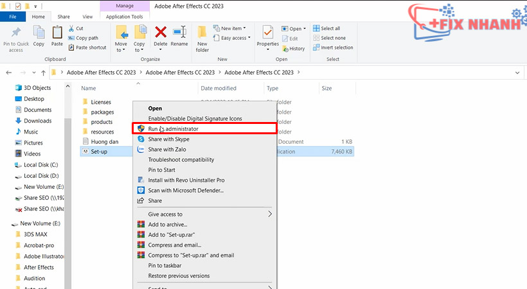The height and width of the screenshot is (289, 527).
Task: Choose Pin to Start
Action: coord(162,170)
